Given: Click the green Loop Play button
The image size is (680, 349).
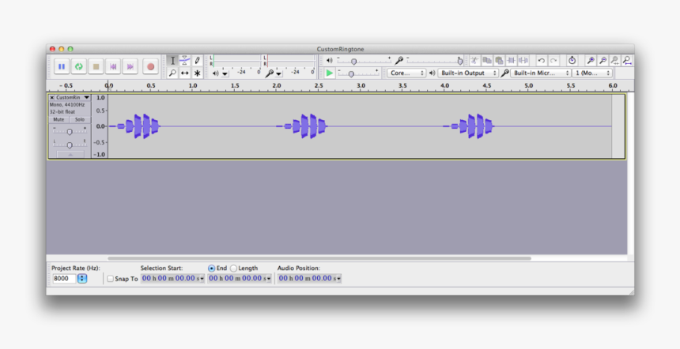Looking at the screenshot, I should click(79, 66).
